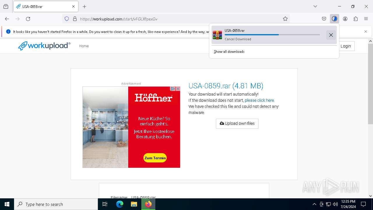Close the Höffner advertisement
373x210 pixels.
pos(178,89)
